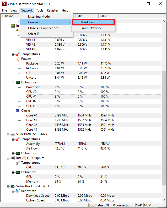Select the Package power row

pos(94,63)
